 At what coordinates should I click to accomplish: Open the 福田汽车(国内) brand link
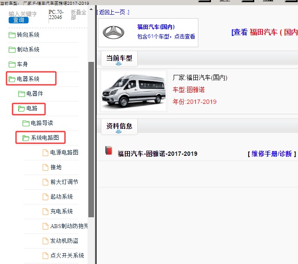pos(156,27)
